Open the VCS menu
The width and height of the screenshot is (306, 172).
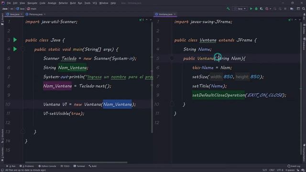tap(95, 3)
